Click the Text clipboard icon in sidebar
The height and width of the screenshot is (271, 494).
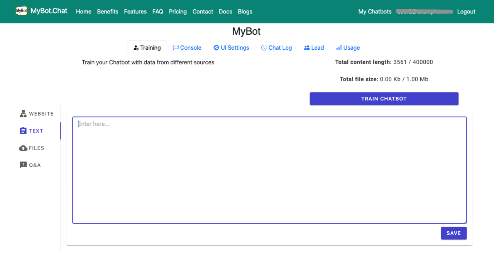[23, 131]
